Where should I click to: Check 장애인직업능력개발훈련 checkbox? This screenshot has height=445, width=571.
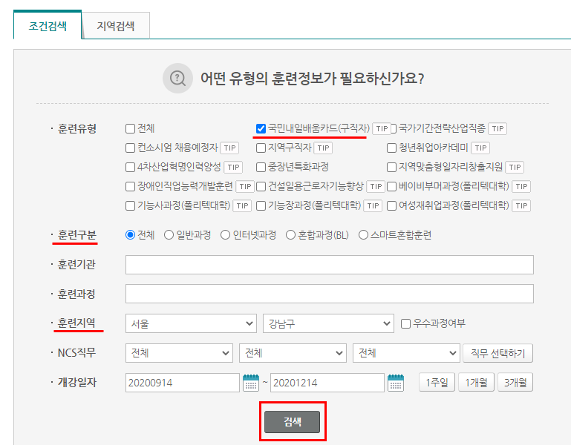pyautogui.click(x=130, y=186)
